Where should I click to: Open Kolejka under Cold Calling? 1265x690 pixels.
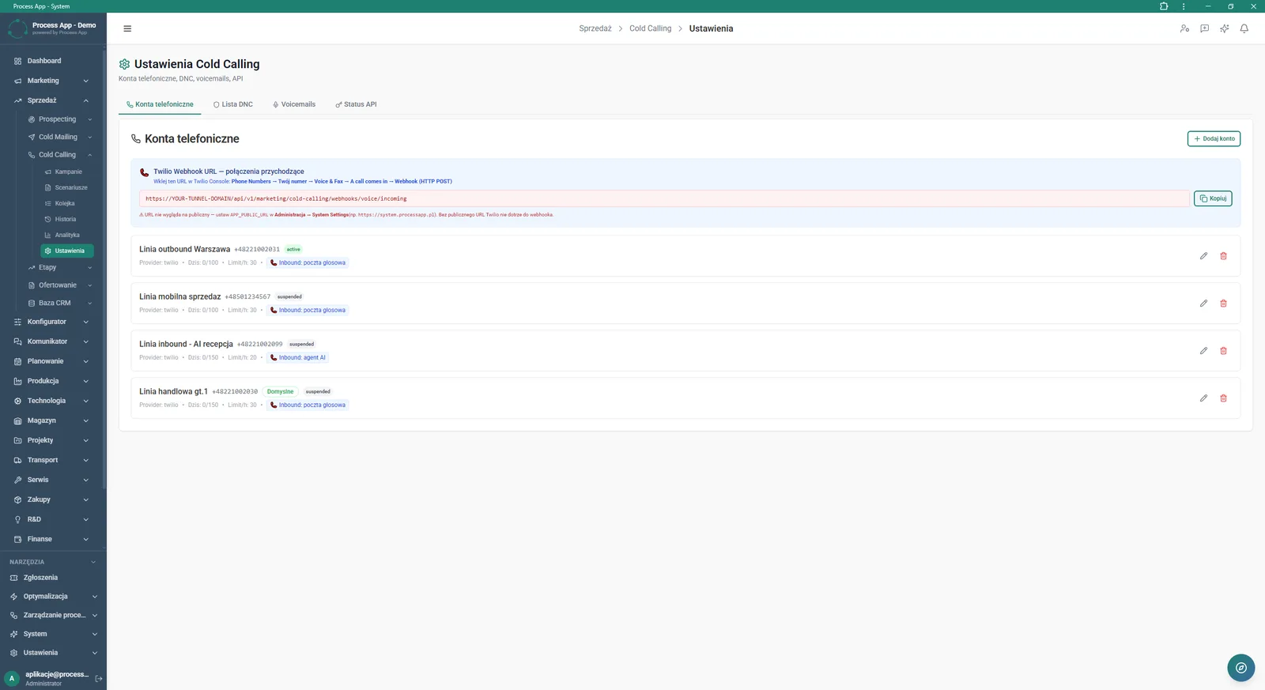pyautogui.click(x=68, y=203)
